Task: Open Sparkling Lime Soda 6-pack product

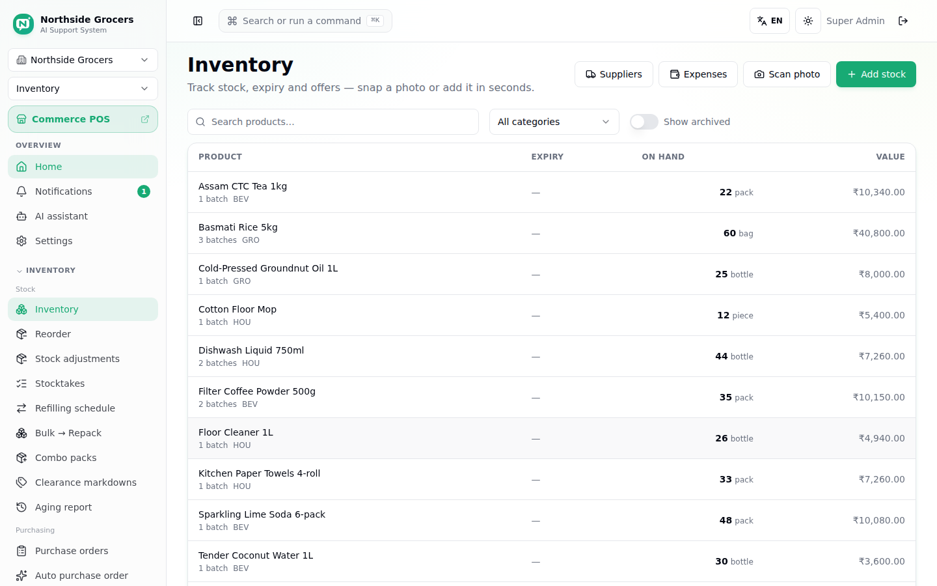Action: [x=262, y=514]
